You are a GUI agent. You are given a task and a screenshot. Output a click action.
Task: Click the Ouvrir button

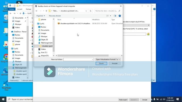(101, 63)
